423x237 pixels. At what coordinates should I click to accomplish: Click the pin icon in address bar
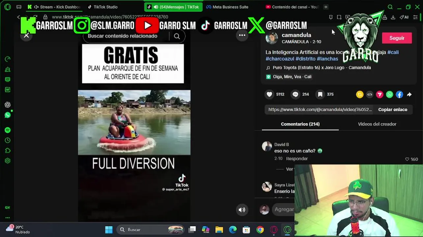(331, 17)
